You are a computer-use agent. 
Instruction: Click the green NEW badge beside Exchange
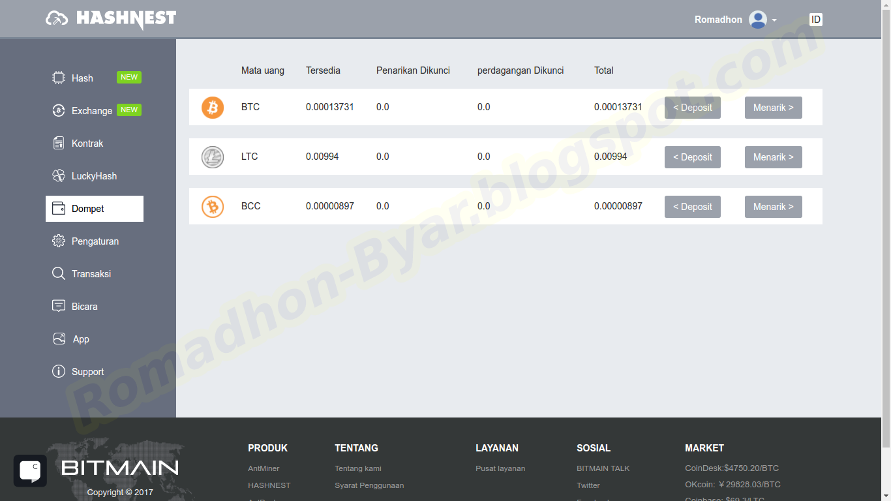[x=129, y=110]
